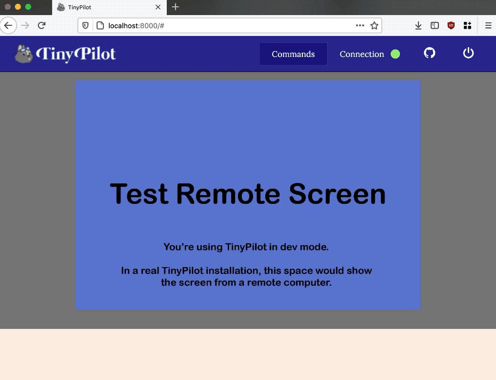Open the downloads arrow icon
Viewport: 496px width, 380px height.
click(418, 25)
